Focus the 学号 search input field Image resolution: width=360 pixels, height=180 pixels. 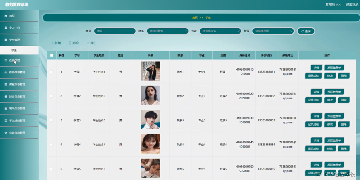pyautogui.click(x=115, y=31)
